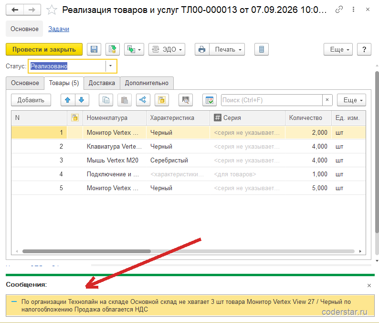Select Мышь Vertex M20 cell
Screen dimensions: 379x323
115,160
